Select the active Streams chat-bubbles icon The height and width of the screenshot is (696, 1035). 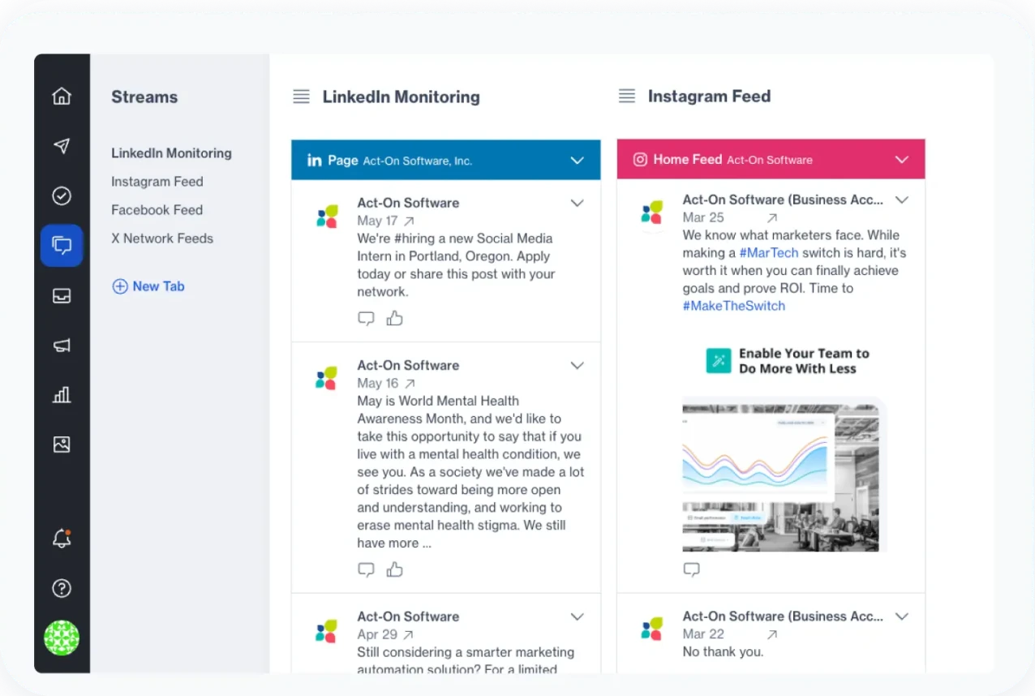coord(62,245)
